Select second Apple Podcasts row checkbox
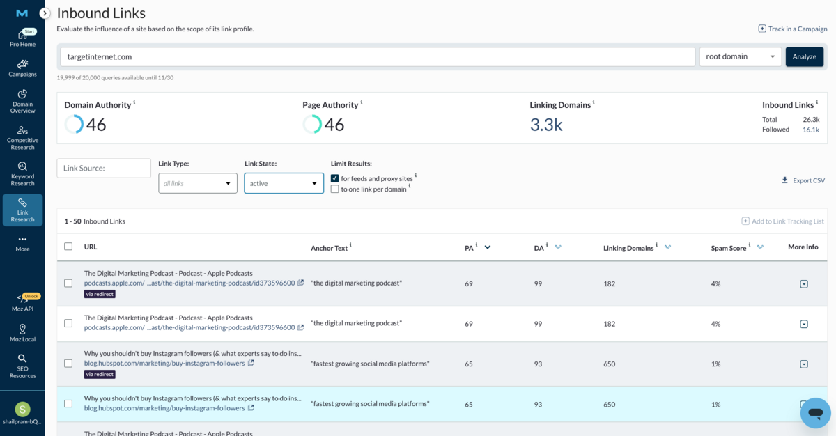 pyautogui.click(x=68, y=323)
